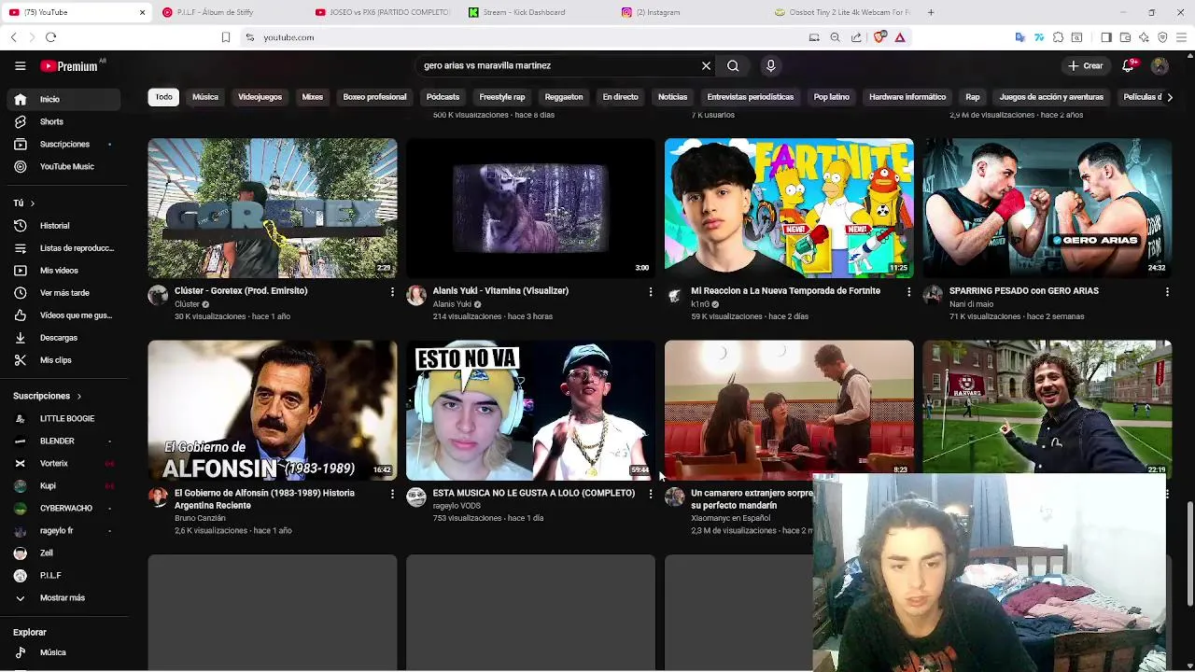This screenshot has height=672, width=1195.
Task: Play the Fortnite reaction thumbnail
Action: pyautogui.click(x=789, y=208)
